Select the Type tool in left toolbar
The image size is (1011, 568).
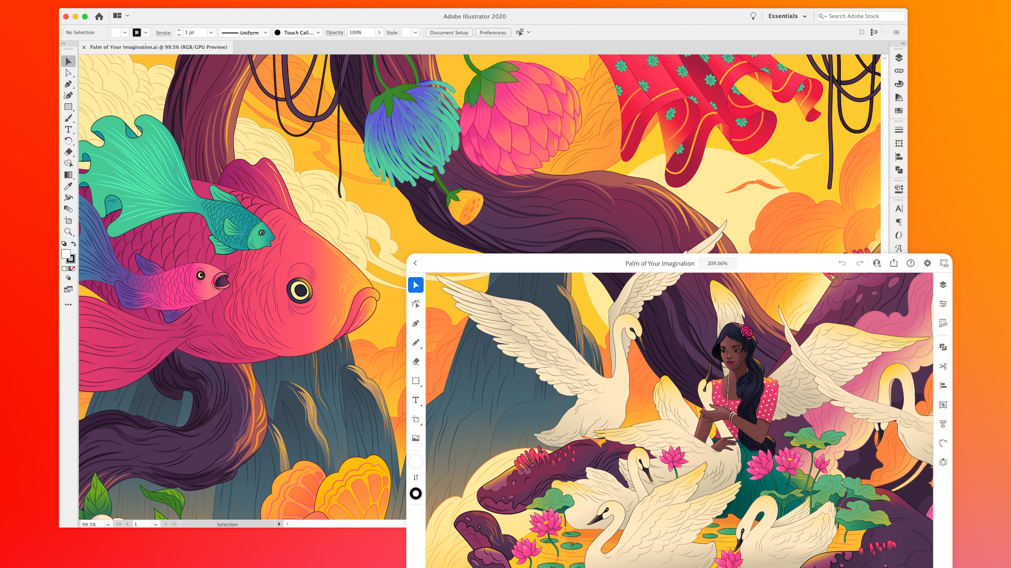(68, 130)
